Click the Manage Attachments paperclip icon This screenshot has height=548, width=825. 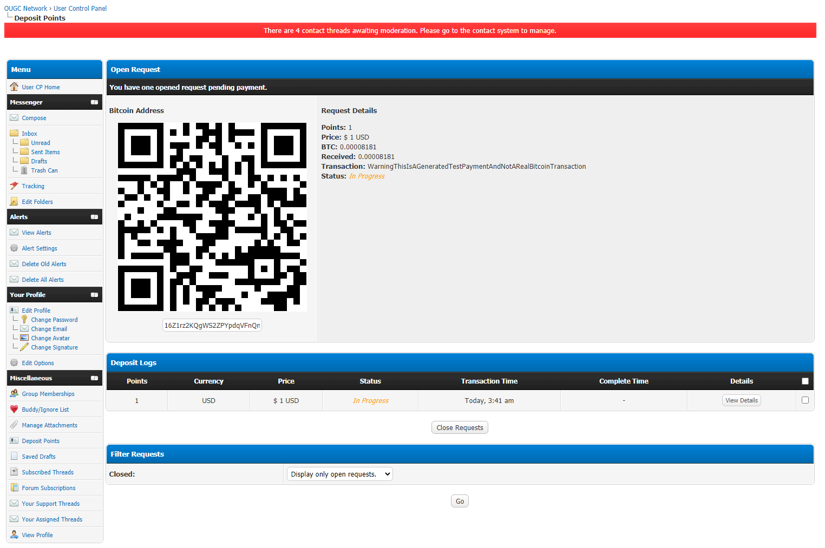pos(14,425)
